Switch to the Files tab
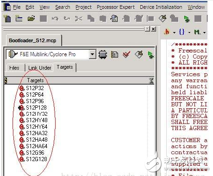The width and height of the screenshot is (213, 176). [x=14, y=68]
